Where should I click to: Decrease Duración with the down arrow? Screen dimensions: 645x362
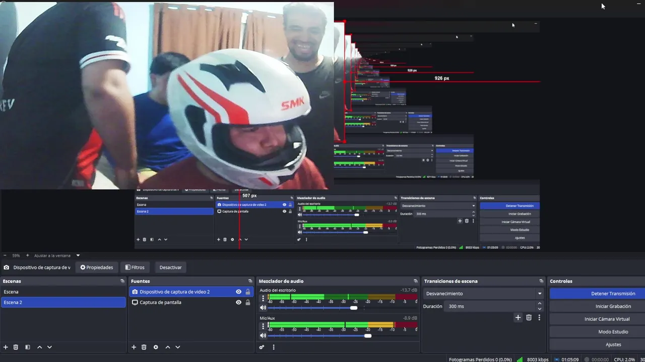pyautogui.click(x=539, y=309)
